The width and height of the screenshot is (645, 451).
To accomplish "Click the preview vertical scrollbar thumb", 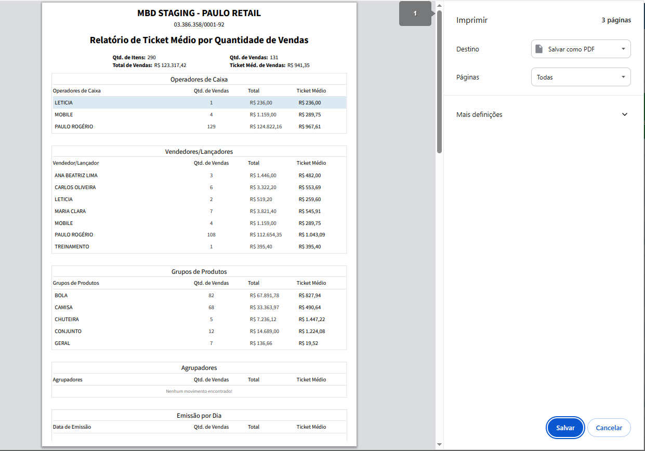I will [439, 82].
